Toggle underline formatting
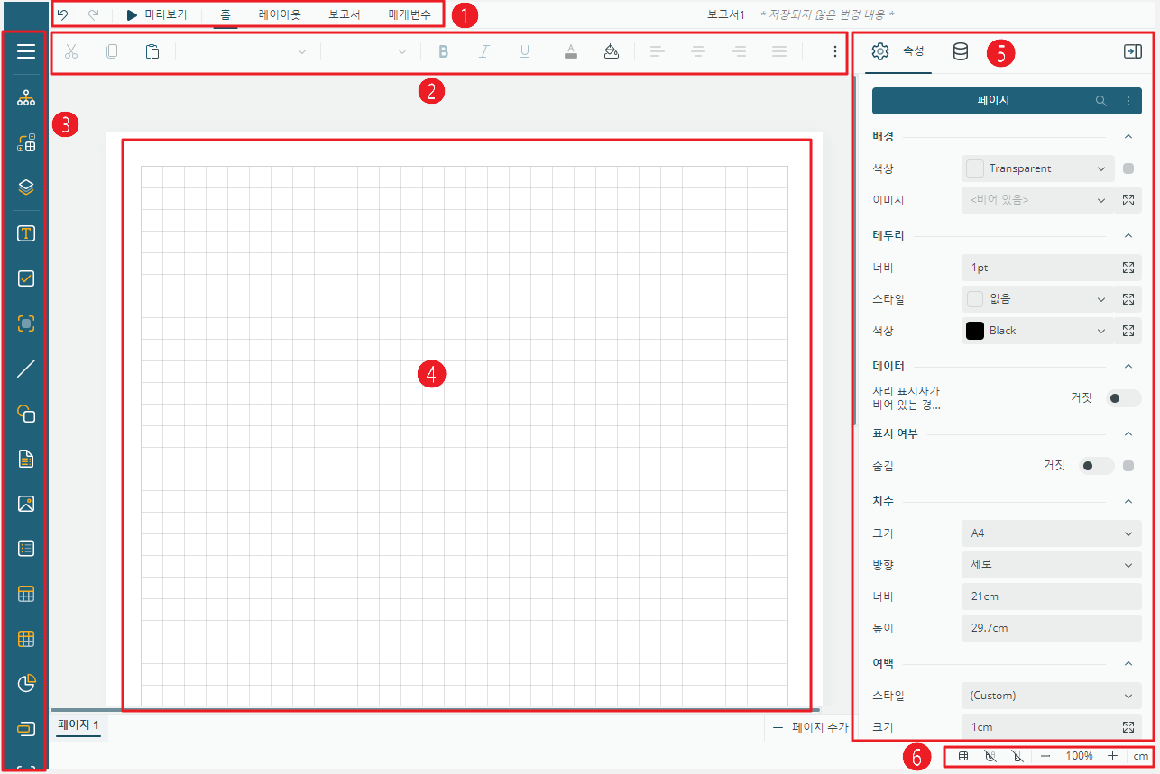The width and height of the screenshot is (1160, 774). (525, 51)
